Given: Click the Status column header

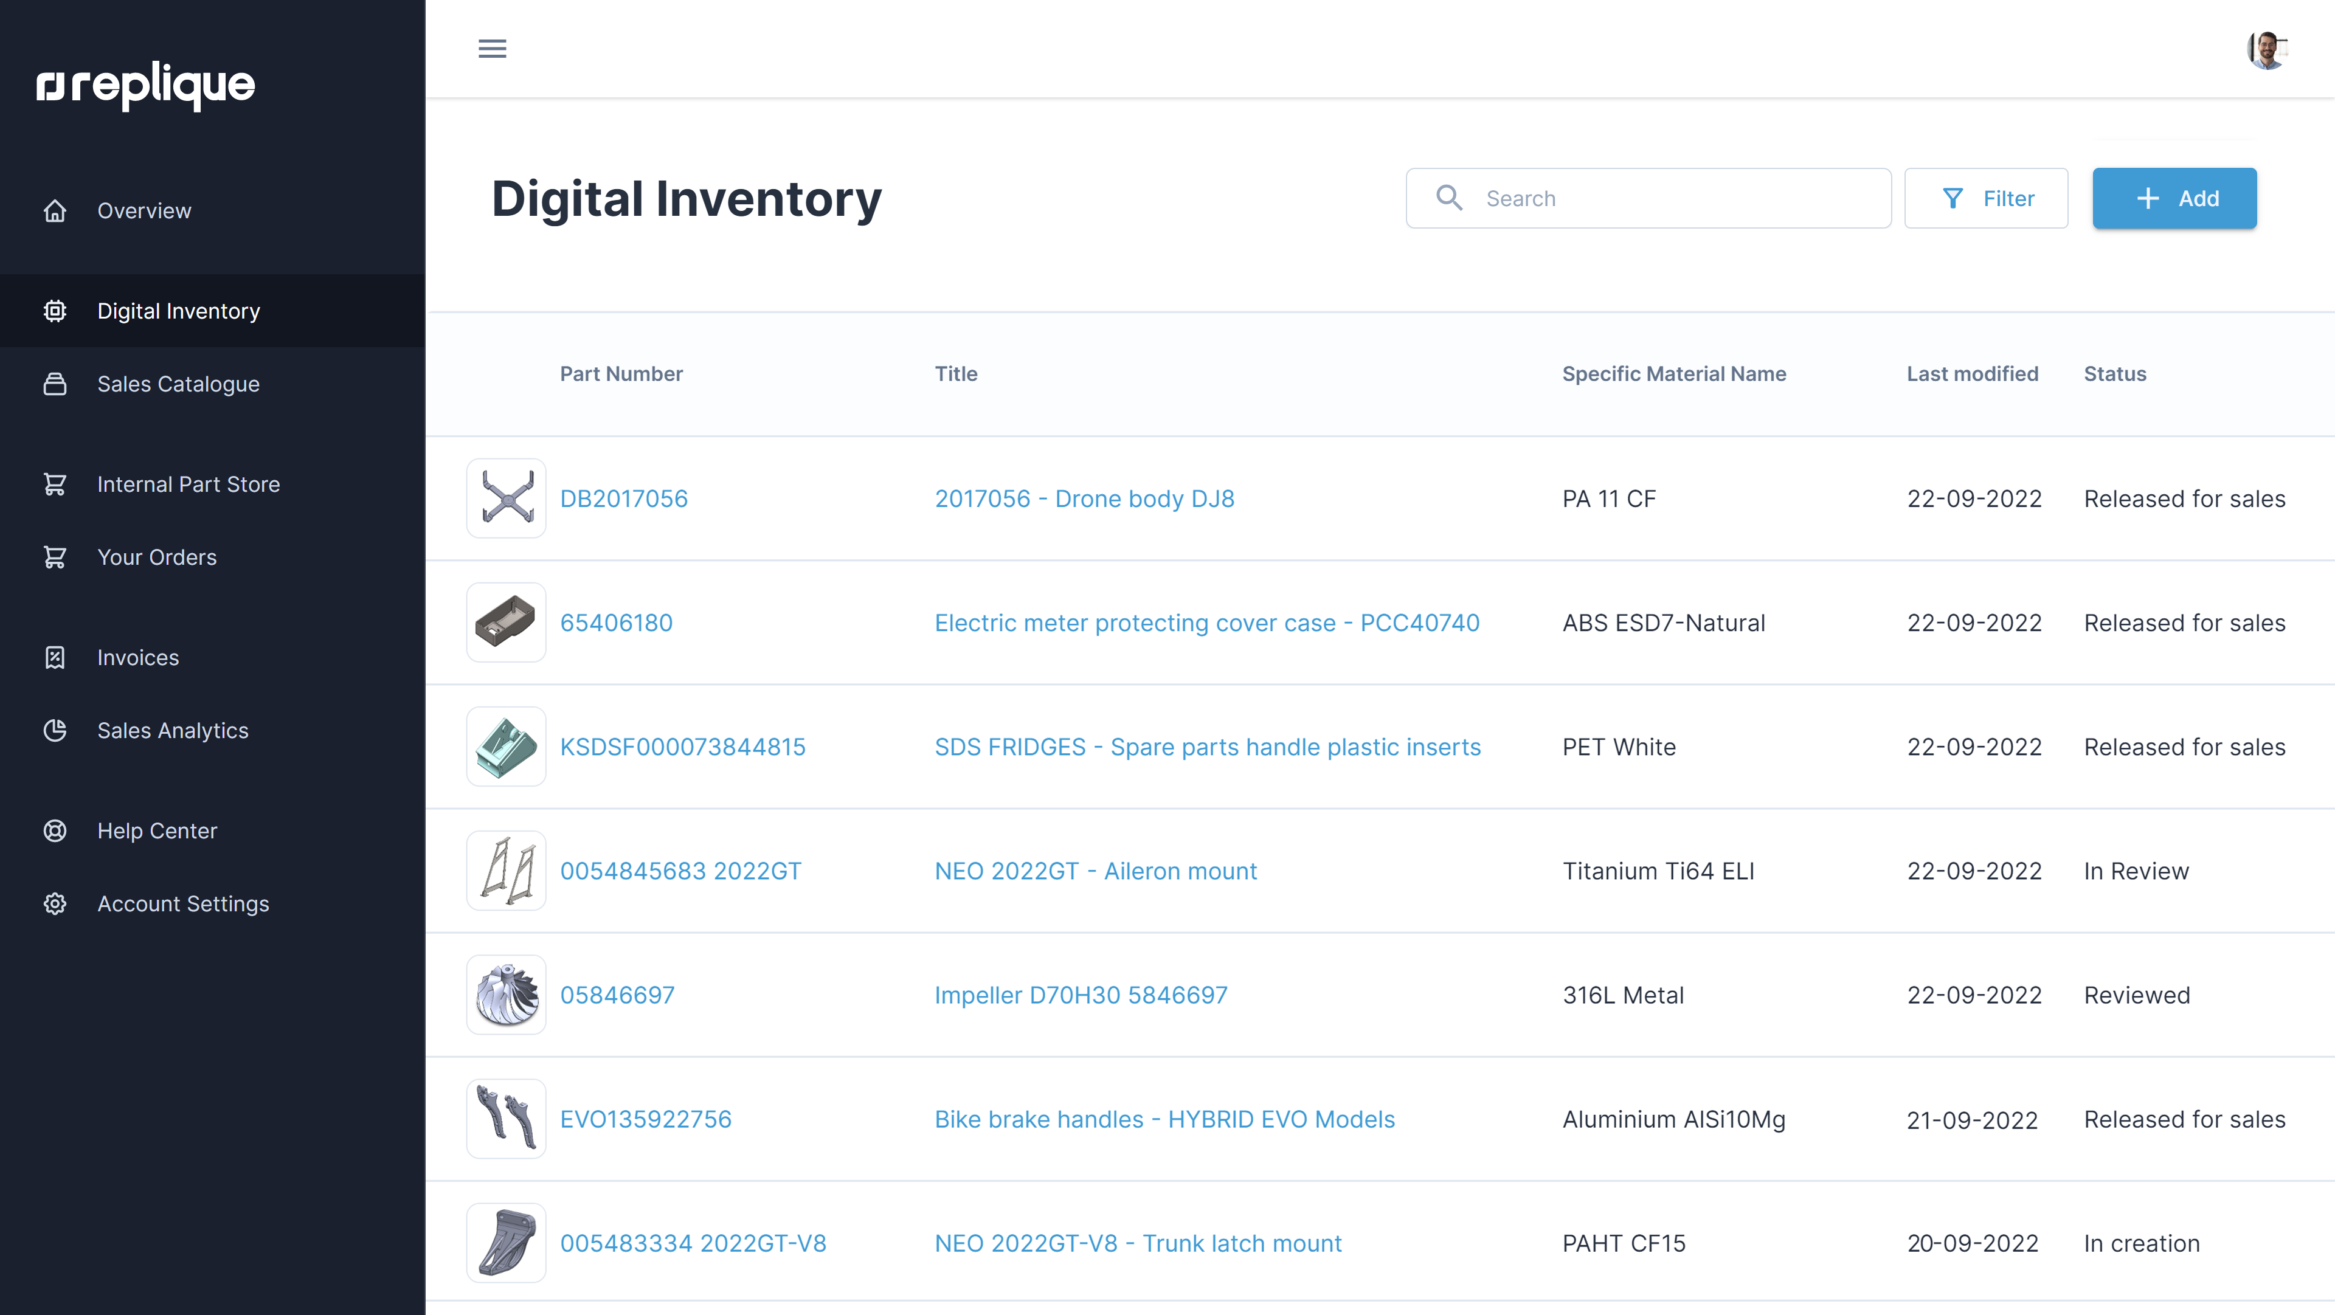Looking at the screenshot, I should 2115,373.
